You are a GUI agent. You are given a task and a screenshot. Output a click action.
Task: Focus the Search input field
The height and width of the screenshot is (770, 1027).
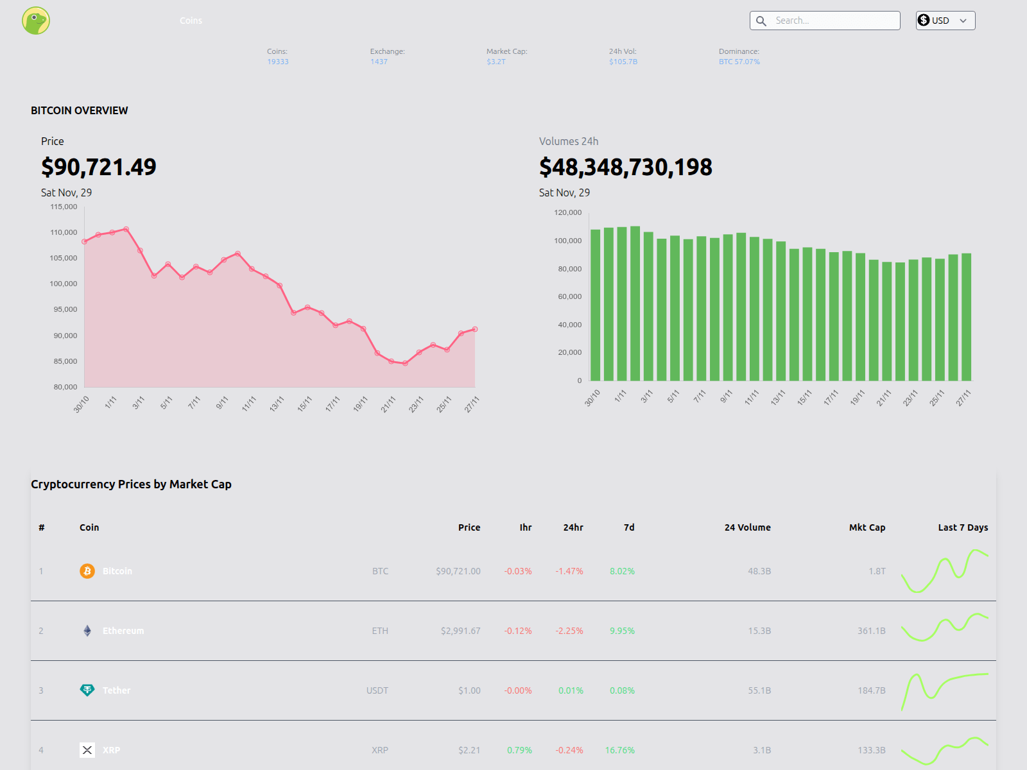pos(825,21)
